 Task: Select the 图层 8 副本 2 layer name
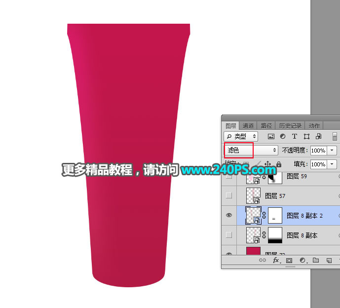pyautogui.click(x=304, y=216)
